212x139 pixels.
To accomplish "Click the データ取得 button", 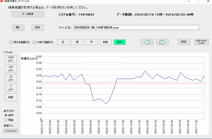I will (28, 14).
